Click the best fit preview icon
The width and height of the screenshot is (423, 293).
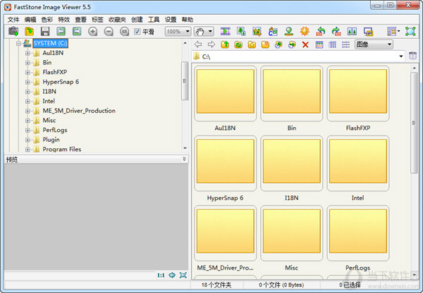coord(172,275)
